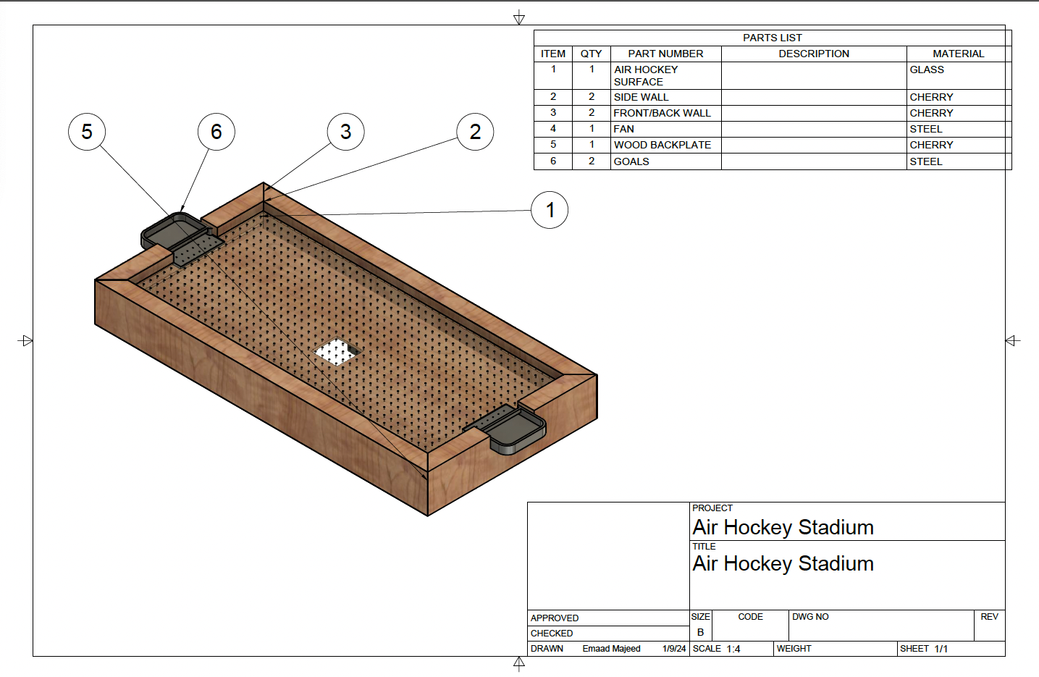Click the STEEL material for GOALS
The height and width of the screenshot is (677, 1039).
959,161
